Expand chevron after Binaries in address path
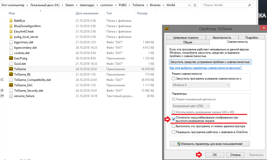267x160 pixels. (163, 5)
